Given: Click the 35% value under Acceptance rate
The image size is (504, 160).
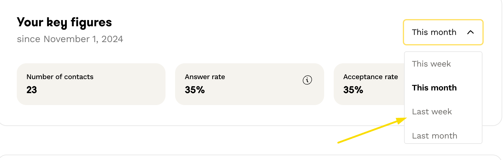Looking at the screenshot, I should (353, 90).
